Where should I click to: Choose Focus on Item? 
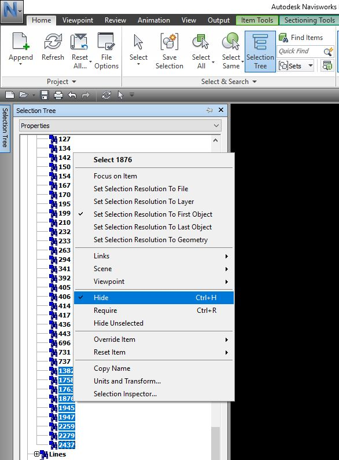click(154, 176)
